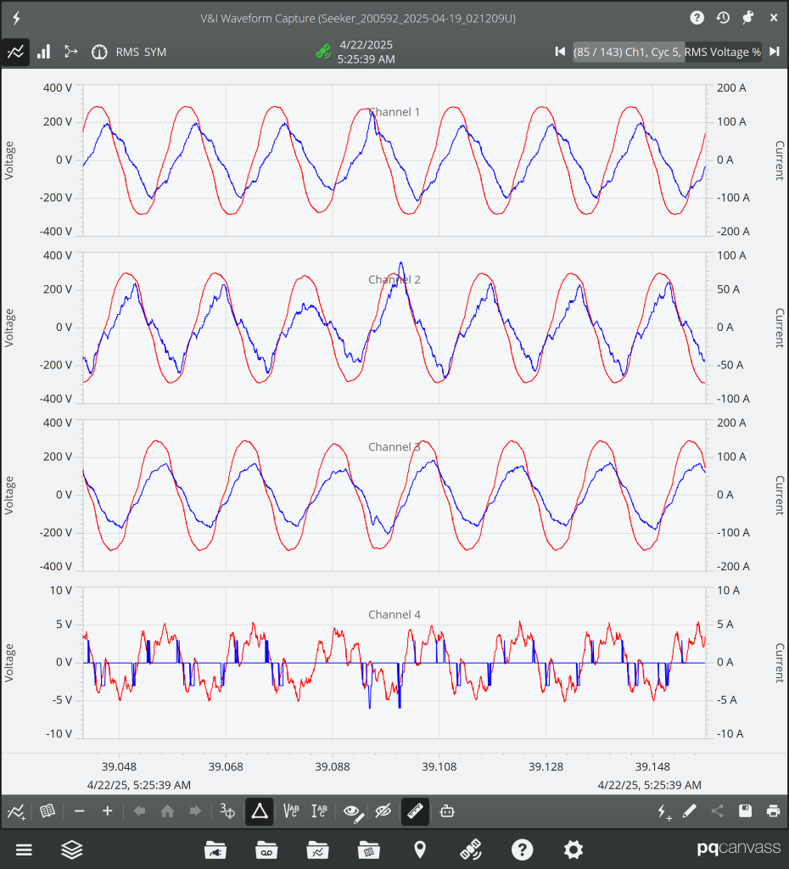Toggle the delta measurement tool

[259, 811]
